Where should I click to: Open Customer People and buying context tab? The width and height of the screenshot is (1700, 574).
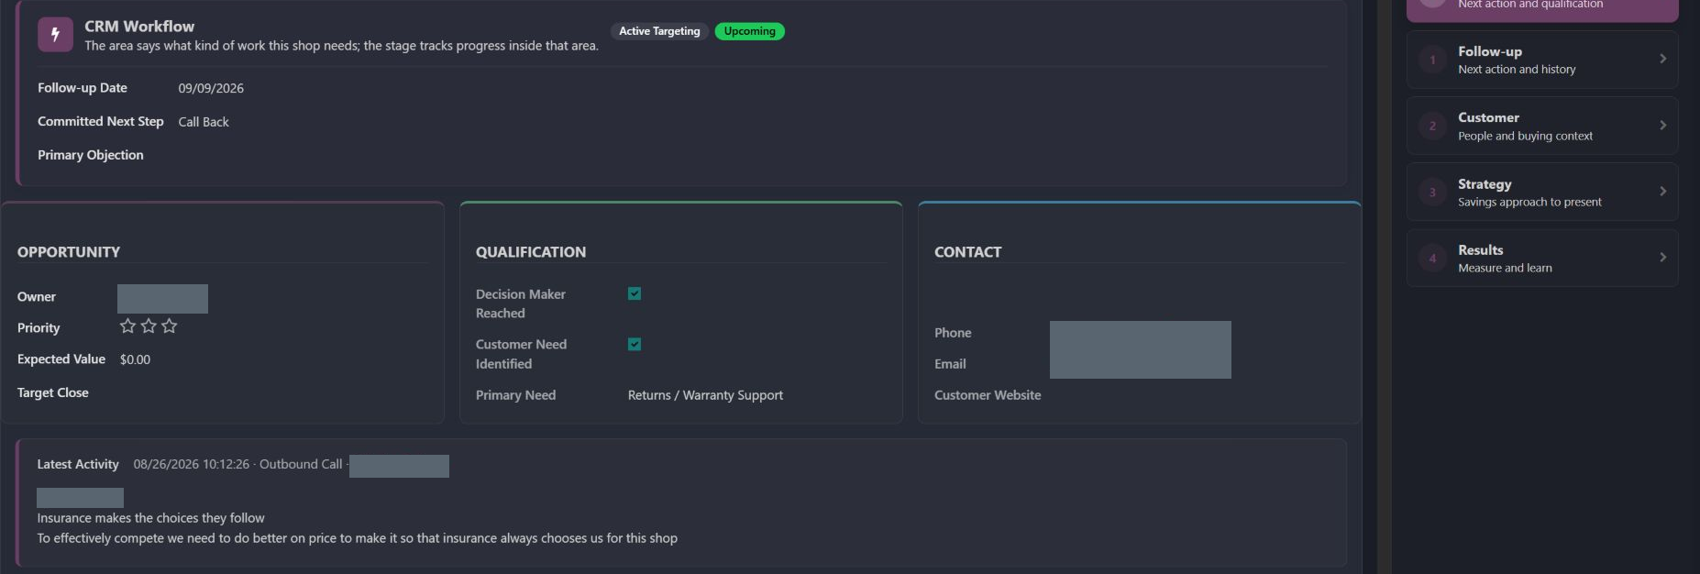click(1542, 126)
